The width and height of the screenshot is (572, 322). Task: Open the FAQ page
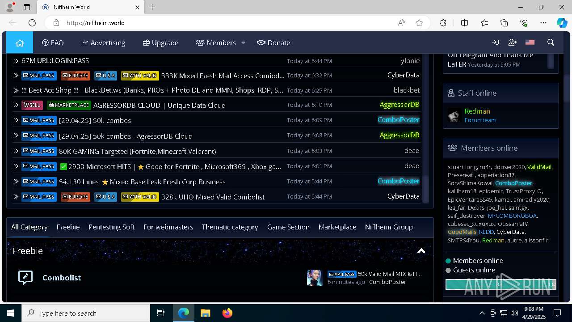point(53,42)
